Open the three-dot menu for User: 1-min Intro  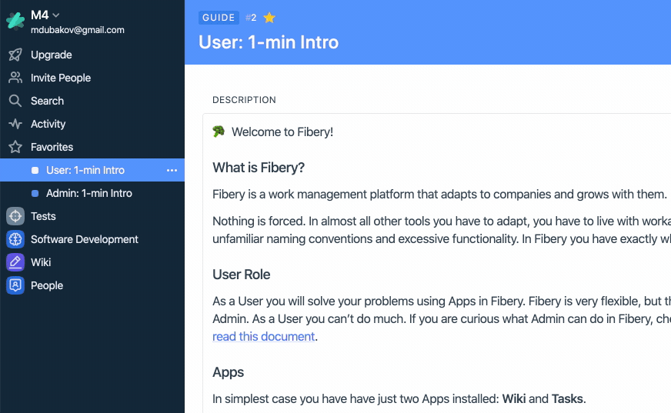click(172, 170)
